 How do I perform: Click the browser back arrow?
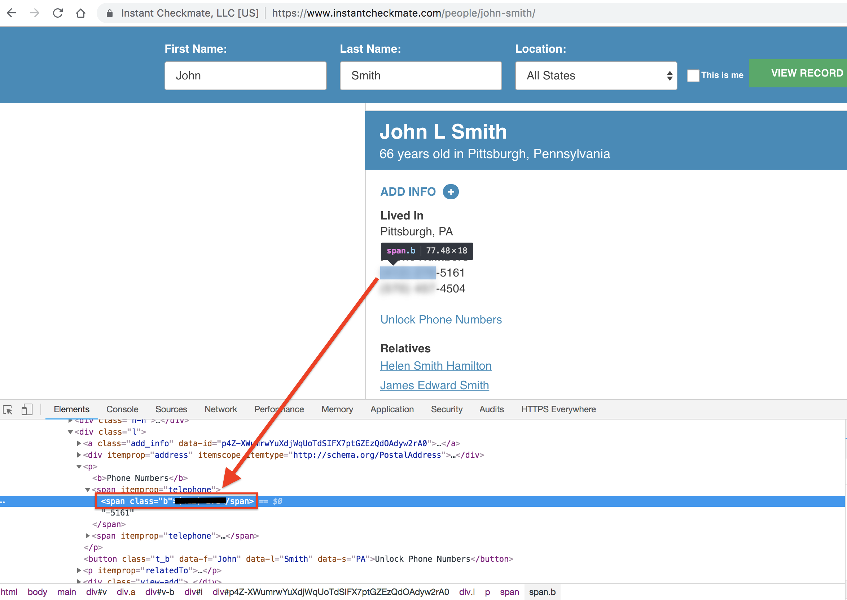[x=12, y=13]
